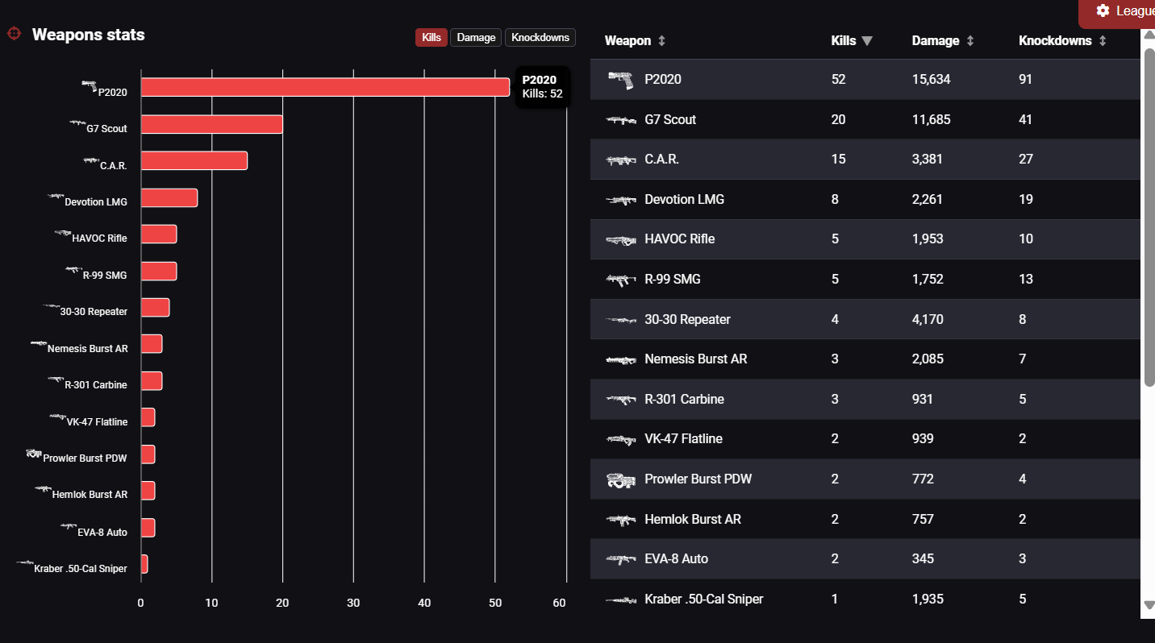This screenshot has height=643, width=1155.
Task: Switch chart to Damage view
Action: pyautogui.click(x=476, y=37)
